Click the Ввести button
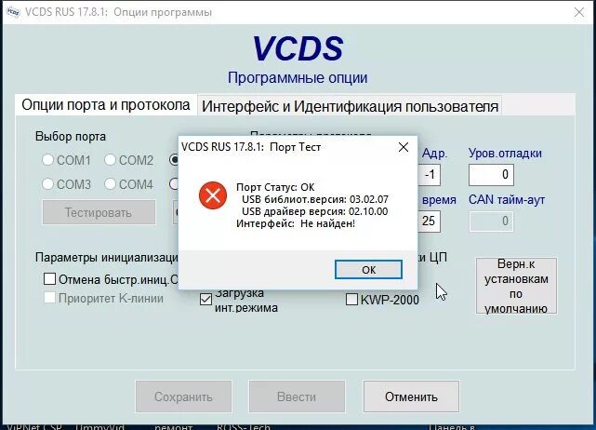The height and width of the screenshot is (430, 596). pos(297,396)
